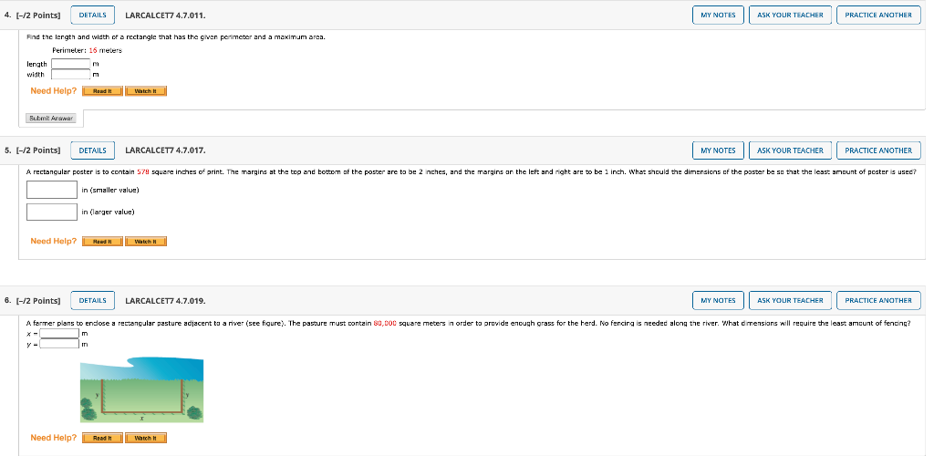
Task: Click the LARCALCET7 4.7.011 question code
Action: [x=166, y=15]
